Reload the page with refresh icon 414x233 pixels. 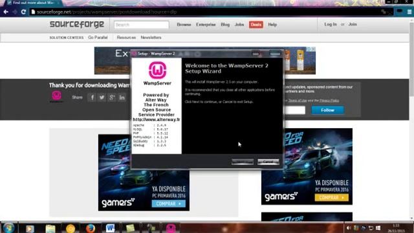[x=23, y=12]
